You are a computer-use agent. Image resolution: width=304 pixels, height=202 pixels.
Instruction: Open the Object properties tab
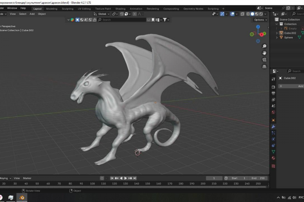pyautogui.click(x=273, y=120)
